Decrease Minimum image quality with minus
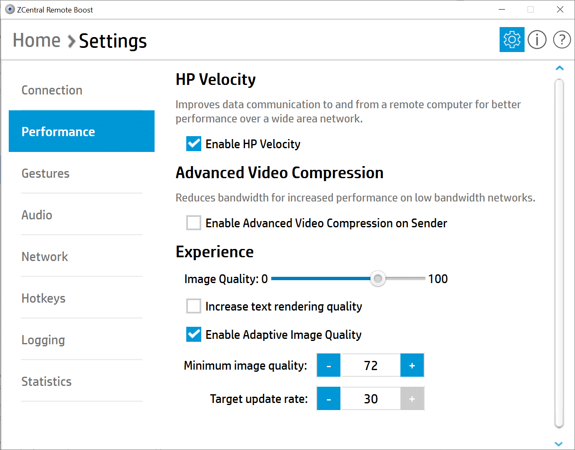575x450 pixels. coord(329,365)
